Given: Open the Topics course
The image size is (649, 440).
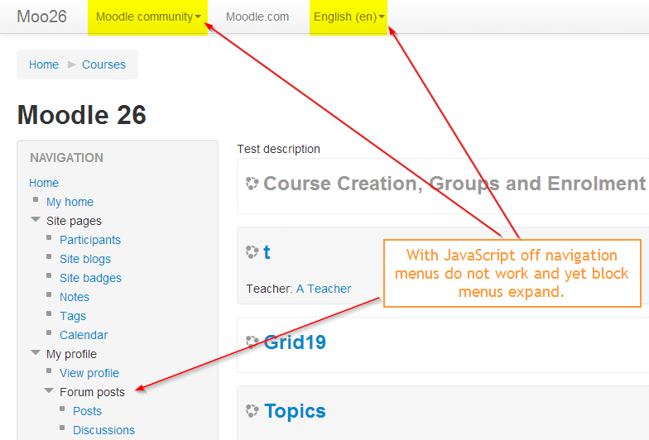Looking at the screenshot, I should click(295, 411).
